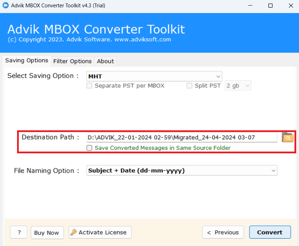Click the www.adviksoft.com text in header

[143, 39]
